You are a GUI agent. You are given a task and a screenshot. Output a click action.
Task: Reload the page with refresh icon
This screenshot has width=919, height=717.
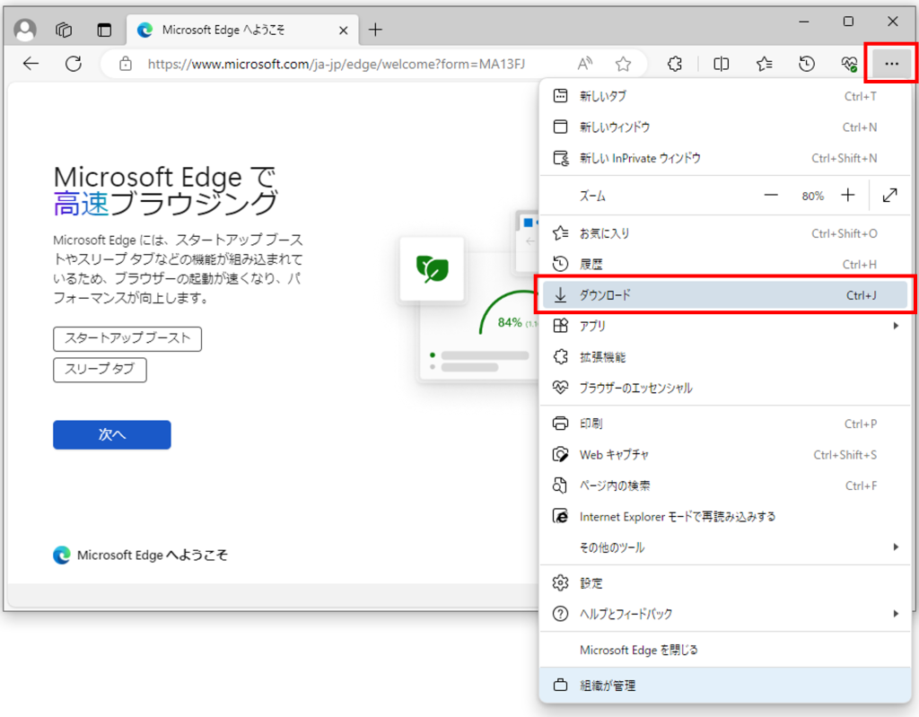click(x=74, y=64)
